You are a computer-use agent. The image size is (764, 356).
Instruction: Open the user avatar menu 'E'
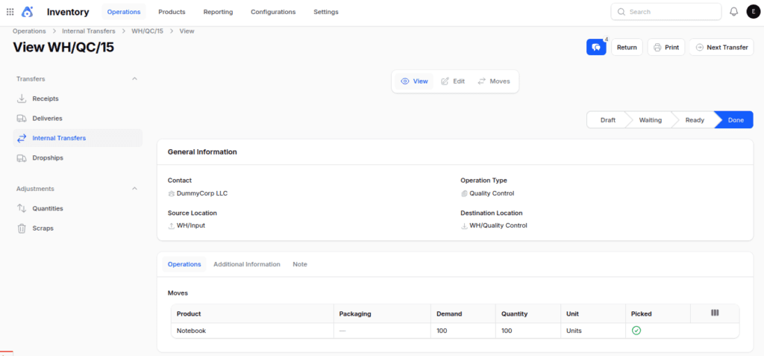(753, 12)
